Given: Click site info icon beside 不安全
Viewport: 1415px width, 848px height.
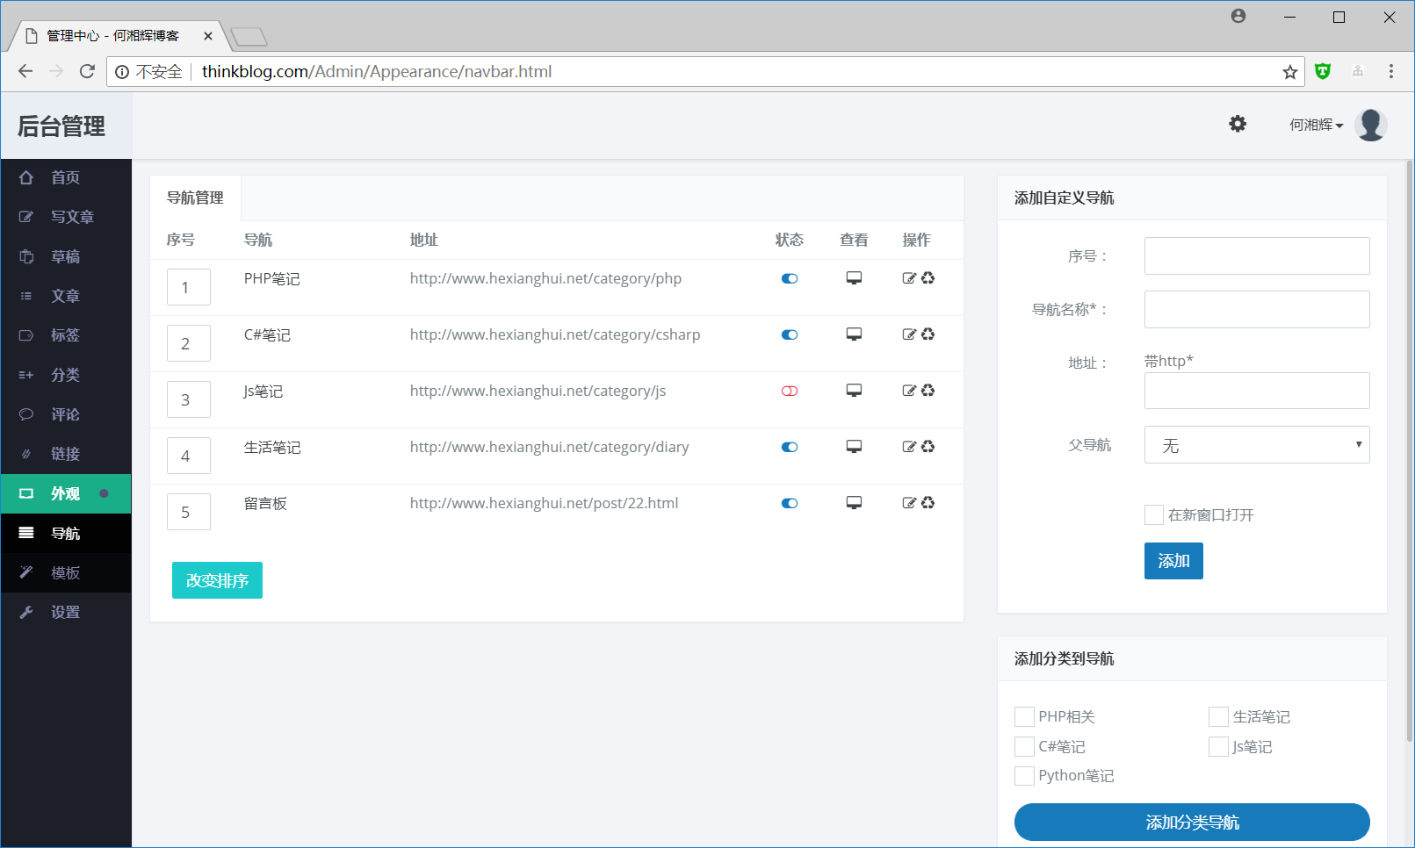Looking at the screenshot, I should 122,72.
